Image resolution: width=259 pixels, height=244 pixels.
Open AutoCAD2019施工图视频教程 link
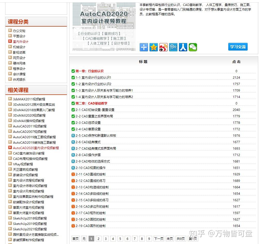pos(34,137)
